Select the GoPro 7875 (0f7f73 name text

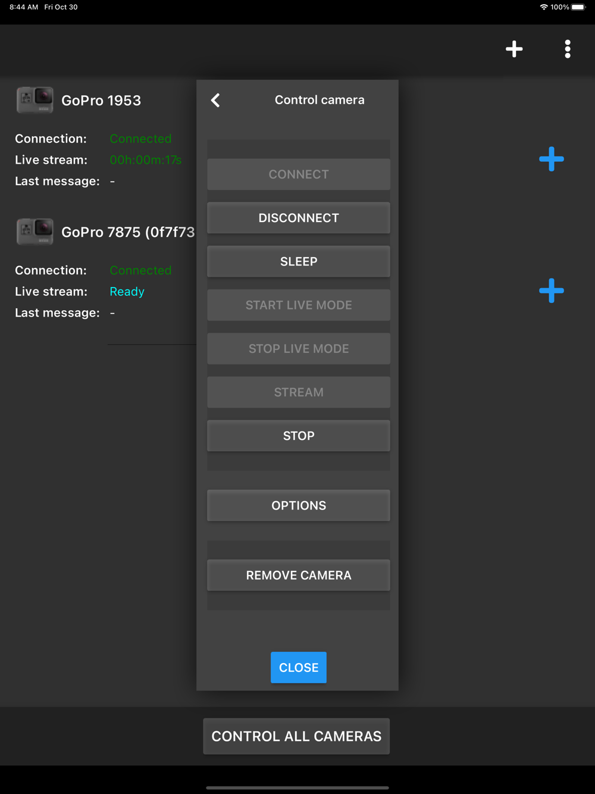point(128,232)
